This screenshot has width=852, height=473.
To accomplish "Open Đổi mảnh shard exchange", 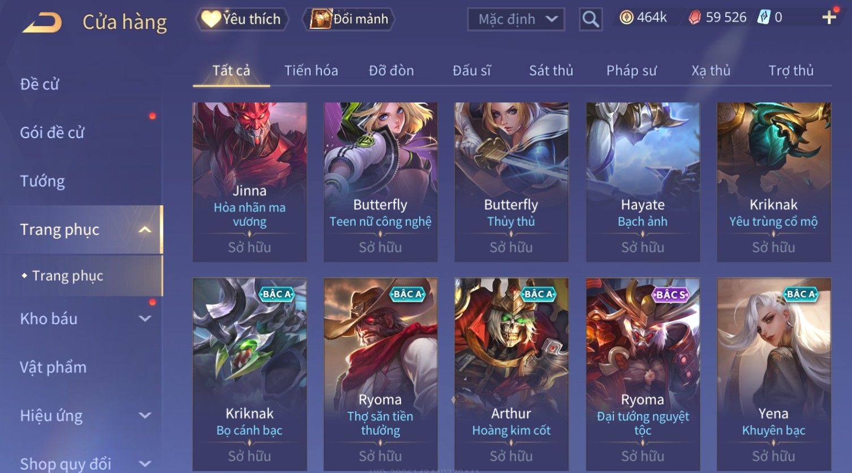I will click(x=350, y=19).
